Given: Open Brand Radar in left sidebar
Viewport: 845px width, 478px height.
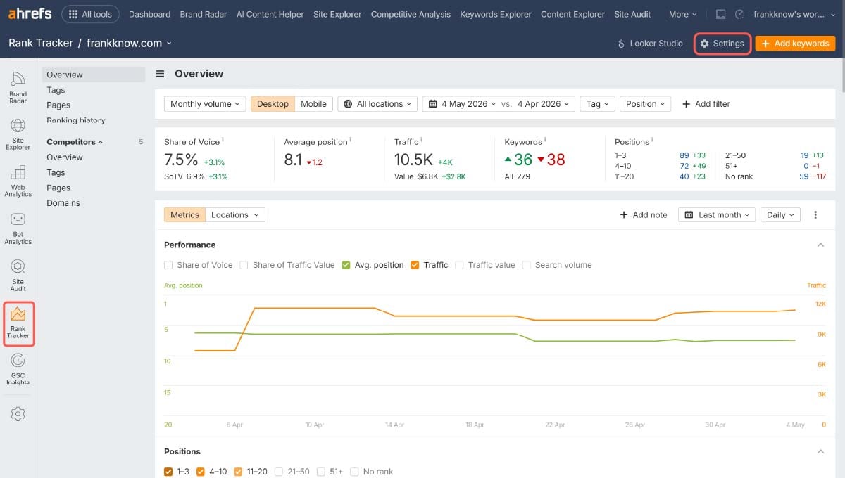Looking at the screenshot, I should [18, 88].
